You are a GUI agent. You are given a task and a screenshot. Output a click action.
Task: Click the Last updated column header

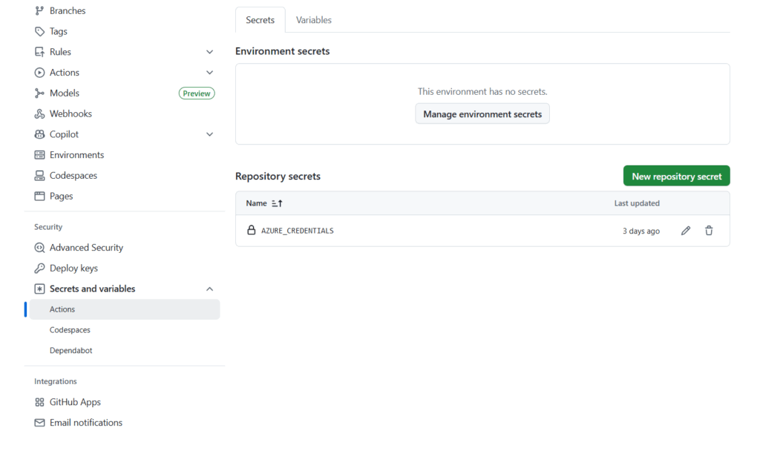[637, 203]
